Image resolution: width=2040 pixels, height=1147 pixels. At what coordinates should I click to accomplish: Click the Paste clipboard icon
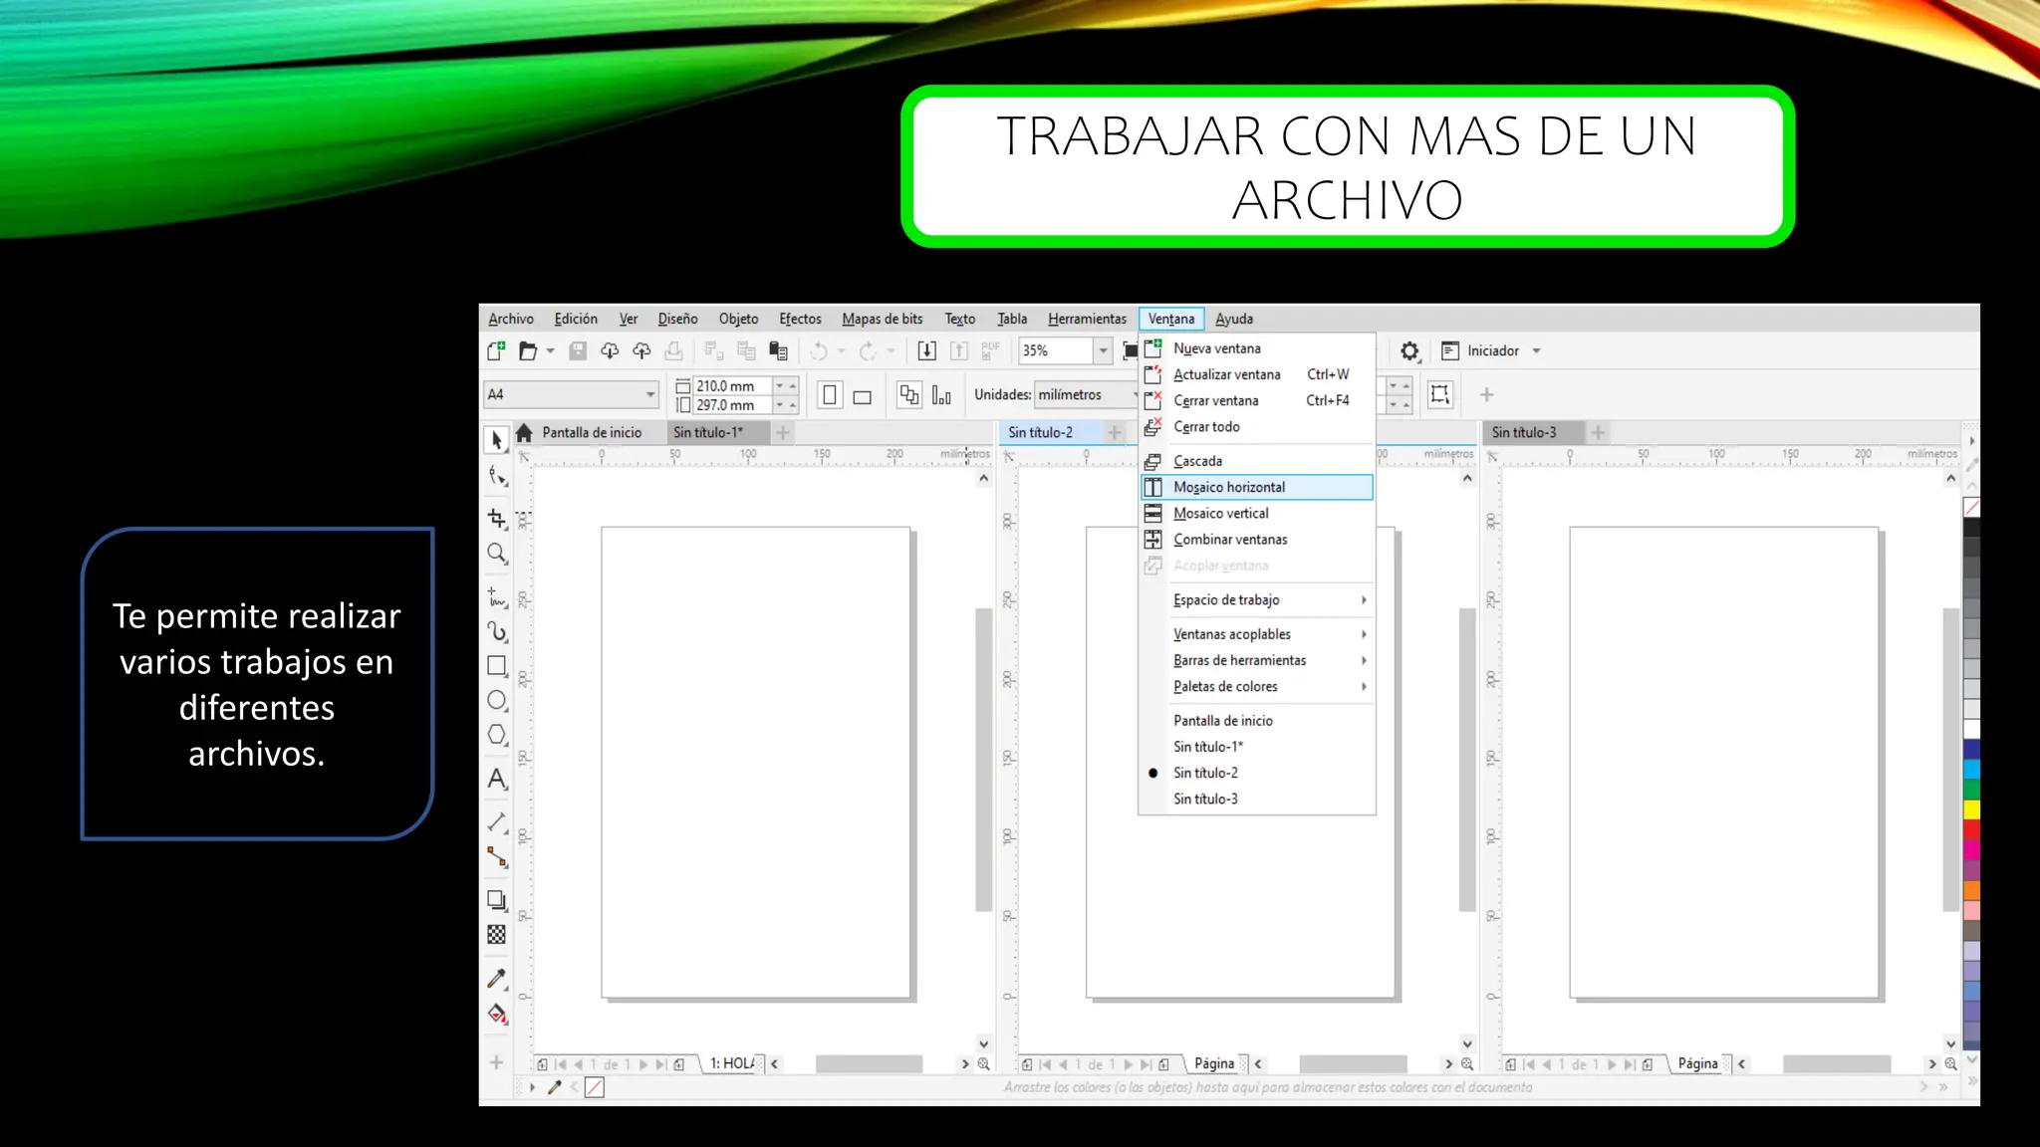pyautogui.click(x=778, y=350)
